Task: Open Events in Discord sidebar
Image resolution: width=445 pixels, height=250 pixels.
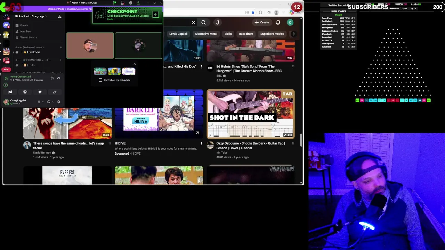Action: click(x=24, y=25)
